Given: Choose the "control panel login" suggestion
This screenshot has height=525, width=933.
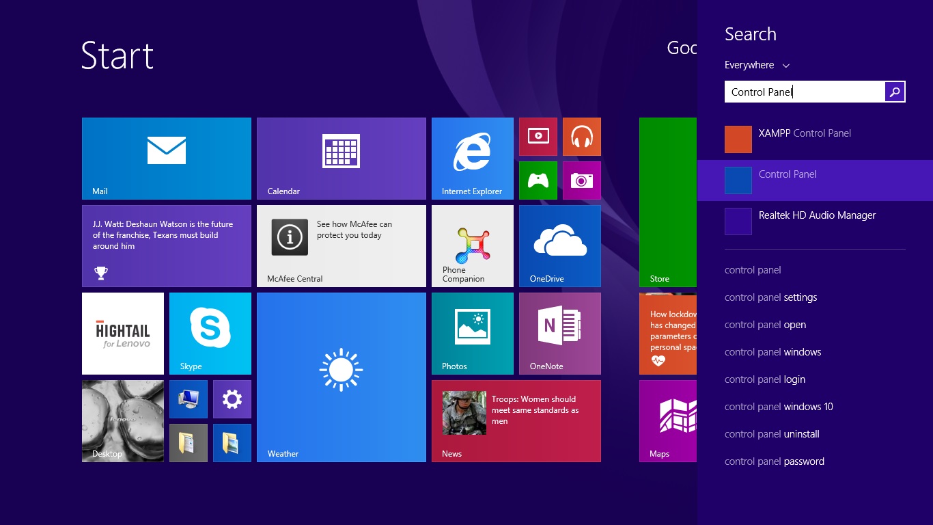Looking at the screenshot, I should click(765, 379).
